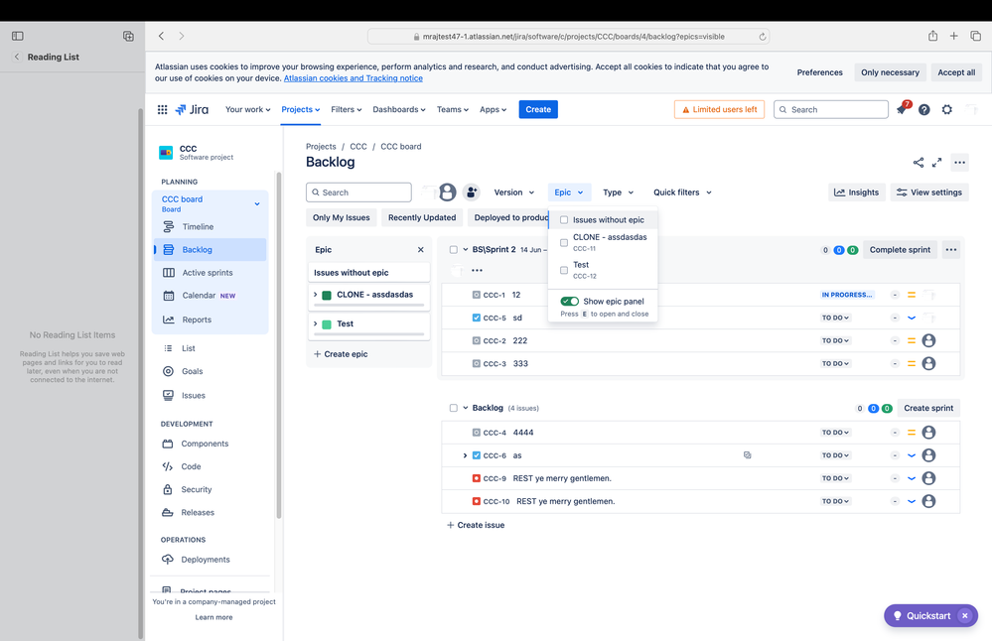Open the Projects menu
The height and width of the screenshot is (641, 992).
click(x=301, y=109)
